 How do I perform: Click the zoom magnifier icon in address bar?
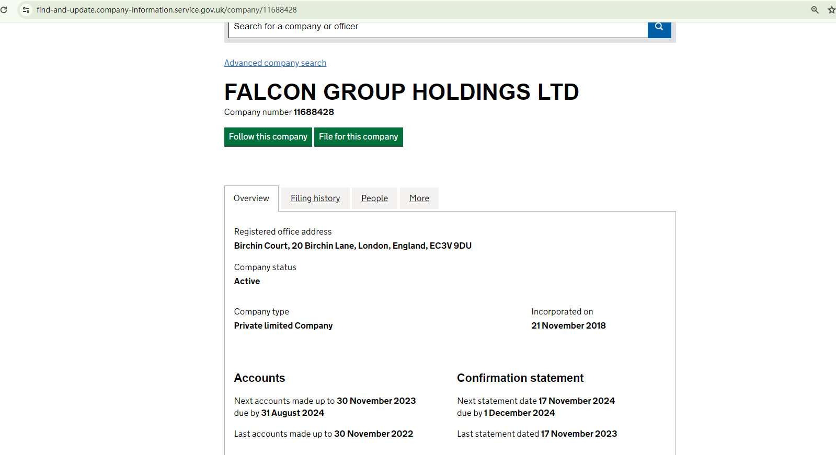pyautogui.click(x=815, y=10)
